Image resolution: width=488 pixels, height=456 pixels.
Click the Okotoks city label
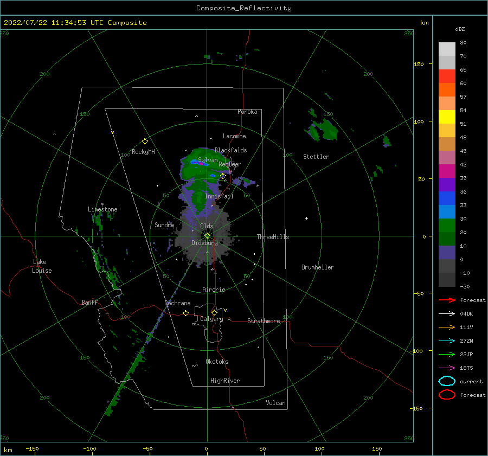[217, 362]
